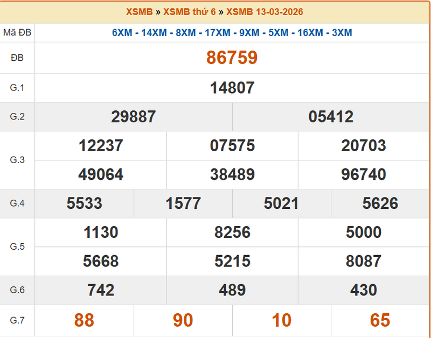Click the G.2 number 05412
The height and width of the screenshot is (338, 431).
click(331, 117)
